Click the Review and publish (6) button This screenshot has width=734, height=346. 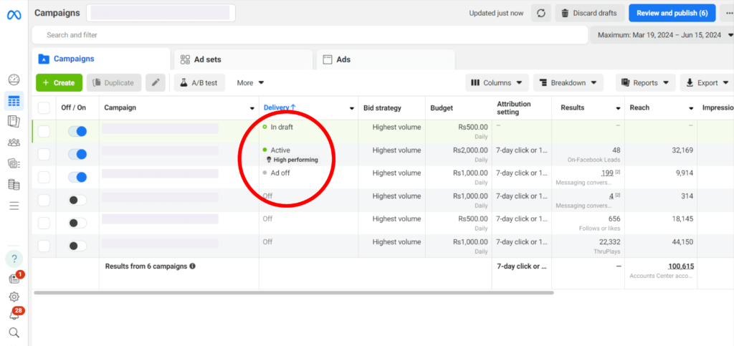[672, 13]
